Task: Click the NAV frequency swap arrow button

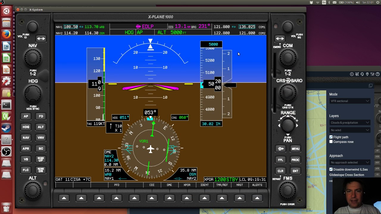Action: (x=41, y=39)
